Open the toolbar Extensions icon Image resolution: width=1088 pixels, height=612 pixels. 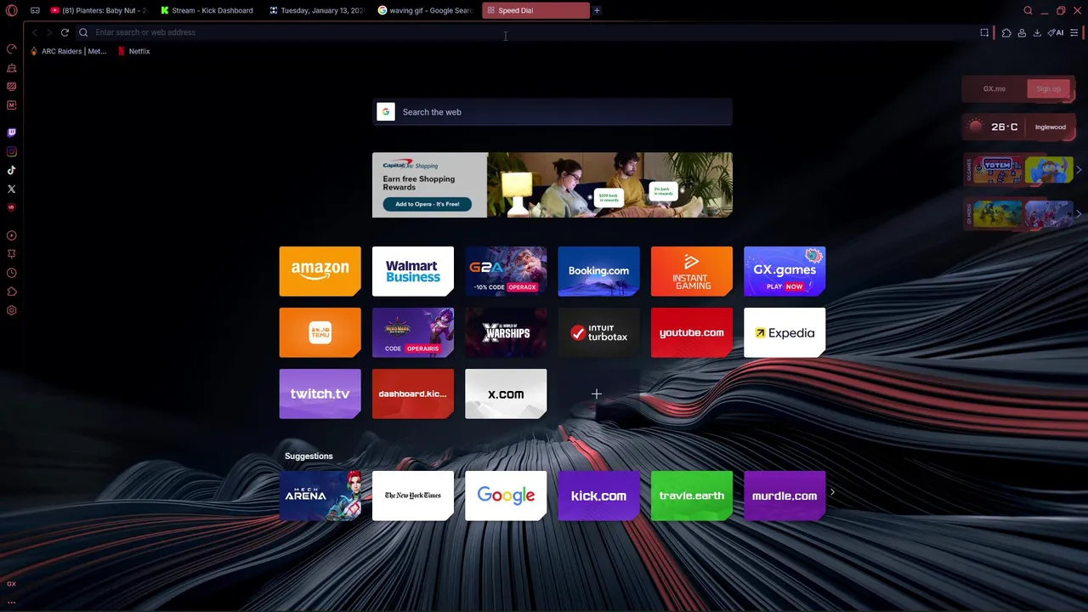pyautogui.click(x=1006, y=32)
